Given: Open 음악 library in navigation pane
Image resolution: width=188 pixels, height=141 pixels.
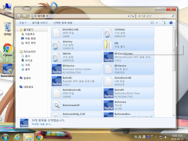Looking at the screenshot, I should point(28,69).
